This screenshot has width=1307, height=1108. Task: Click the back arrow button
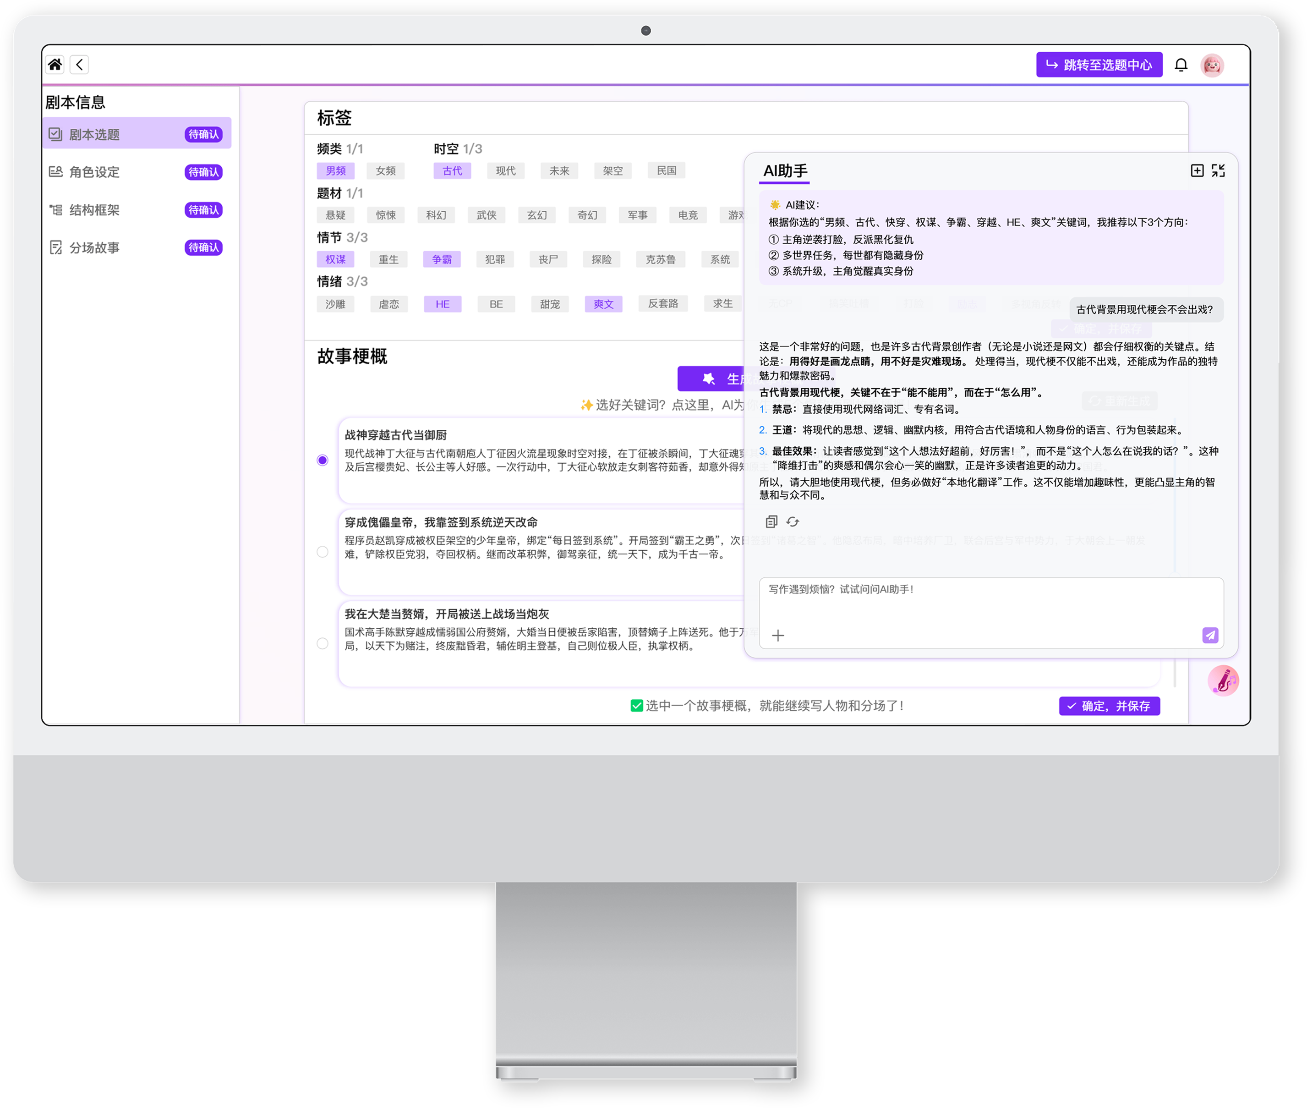[x=79, y=64]
